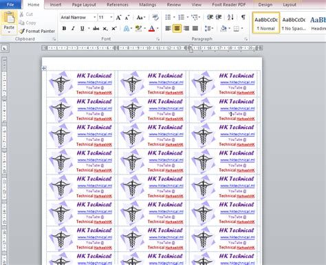The height and width of the screenshot is (265, 326).
Task: Switch to the Review tab
Action: click(174, 5)
